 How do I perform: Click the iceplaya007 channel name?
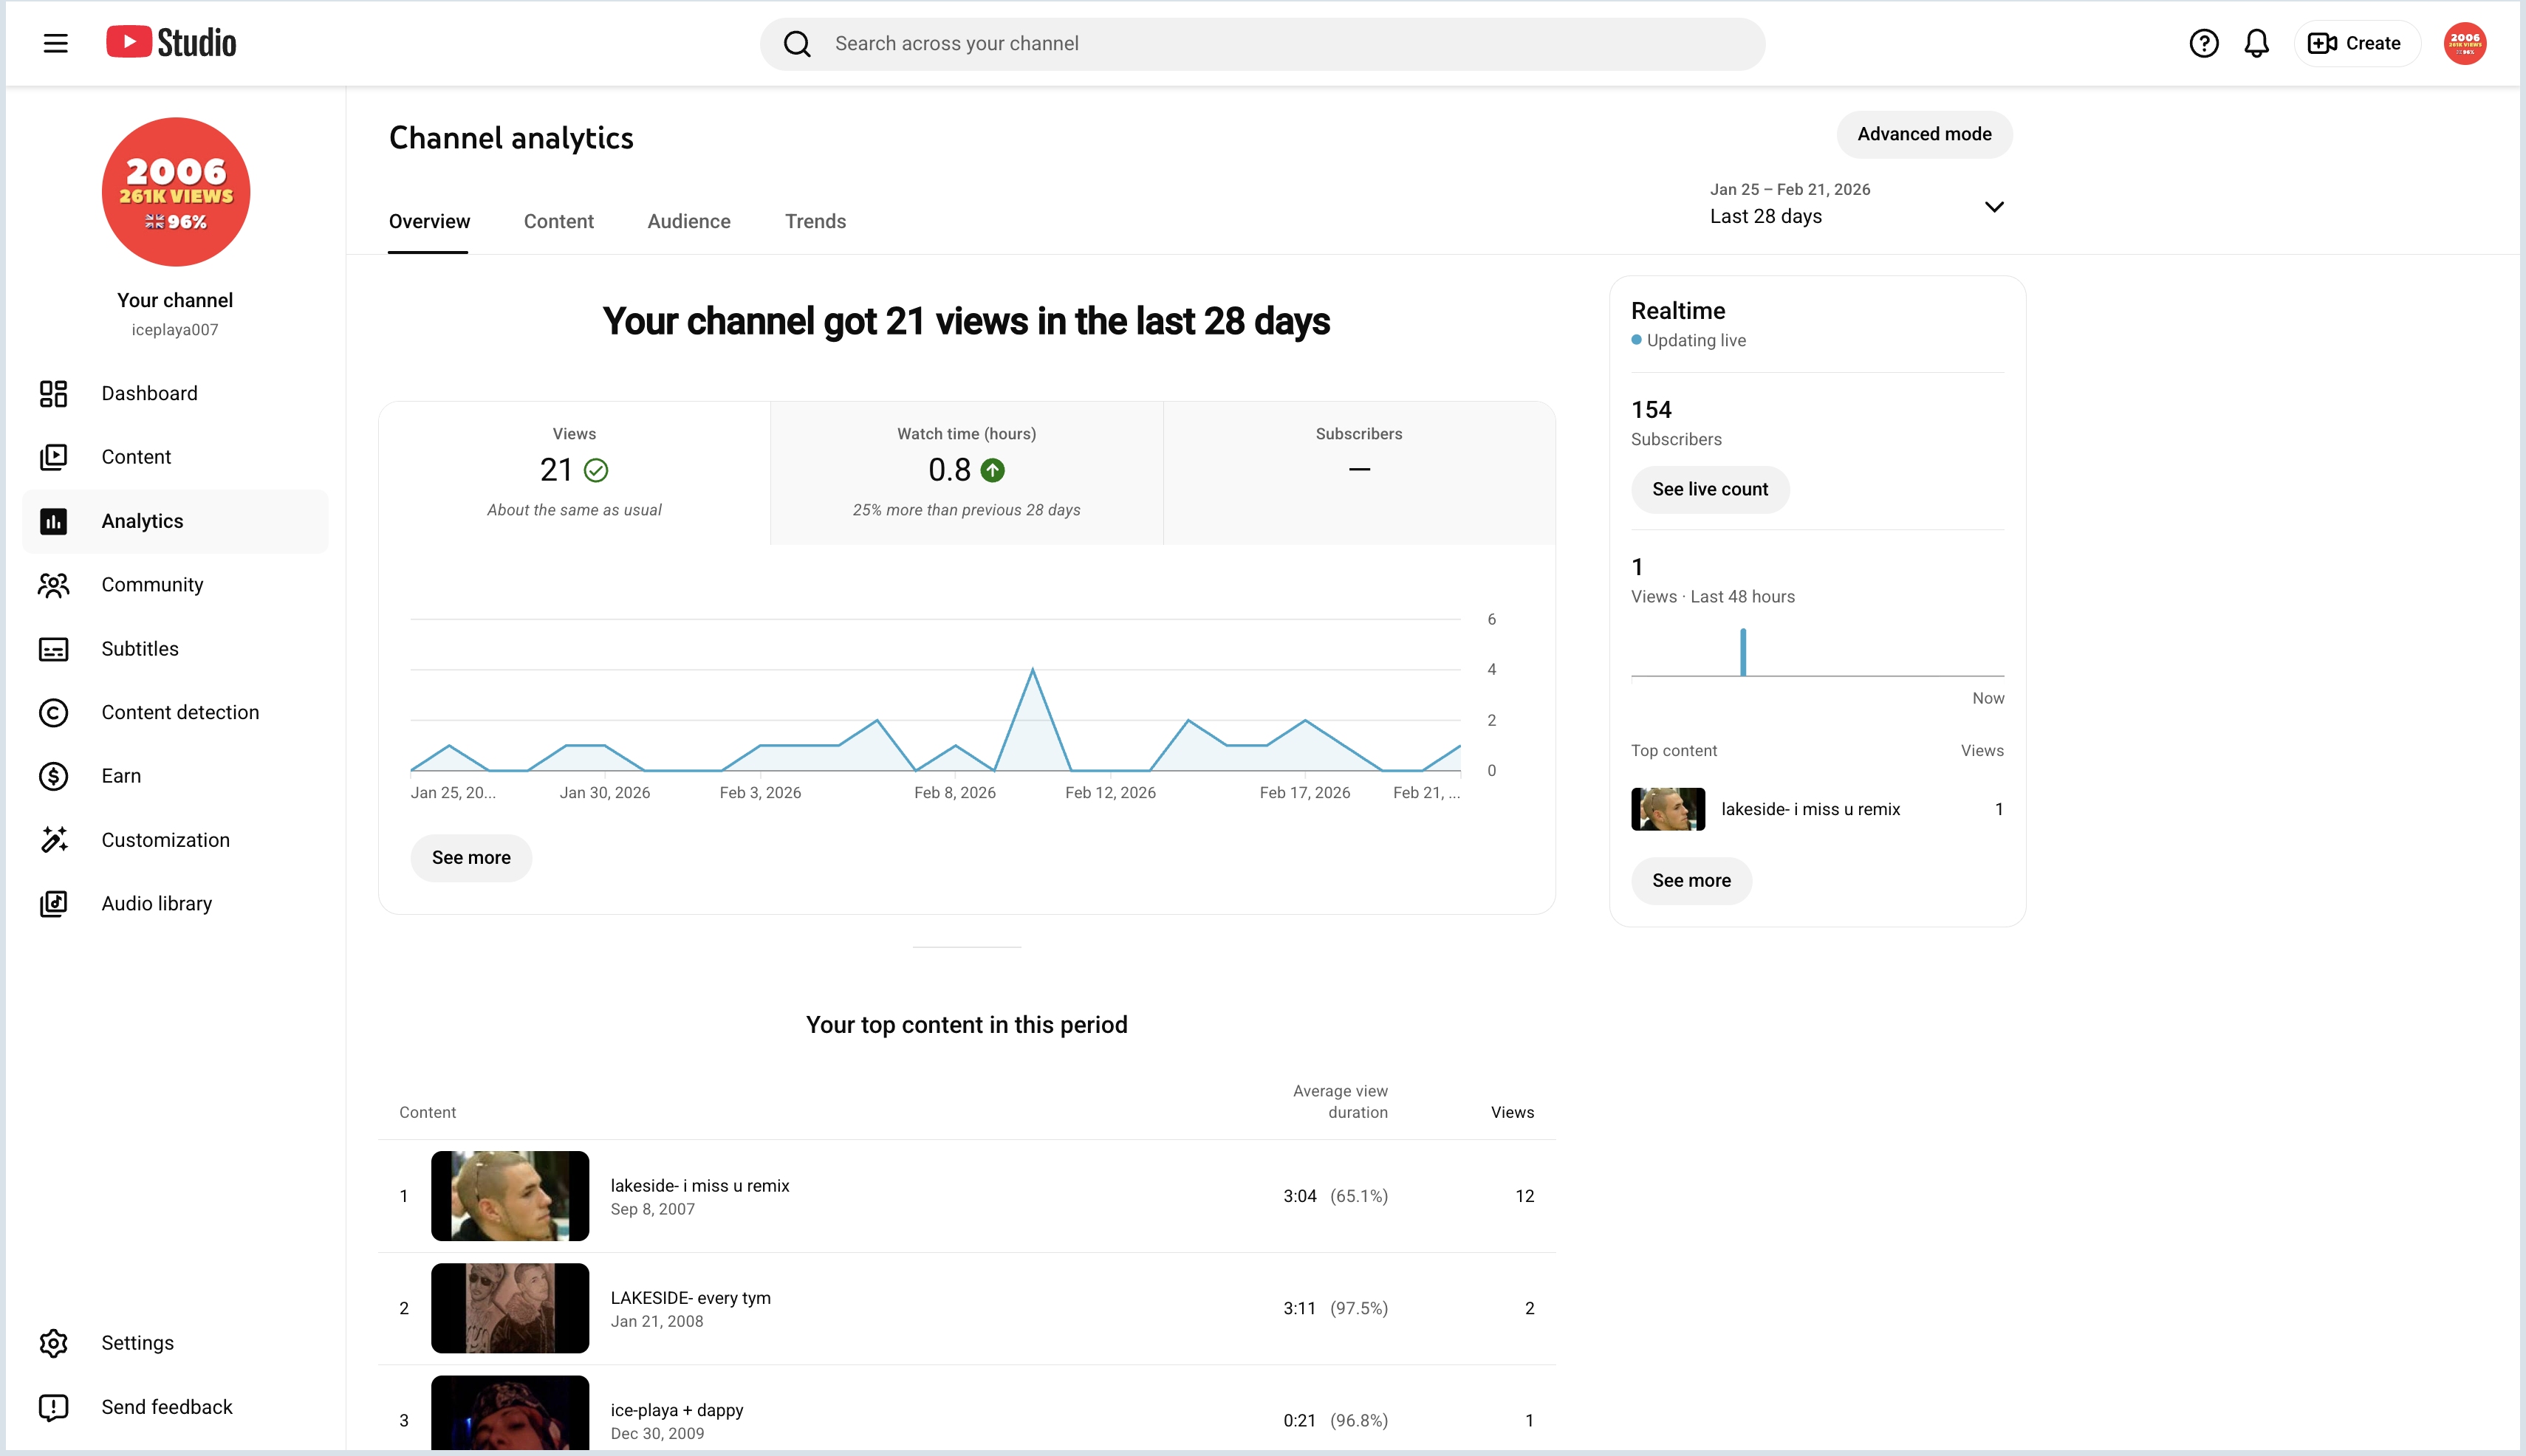(175, 330)
